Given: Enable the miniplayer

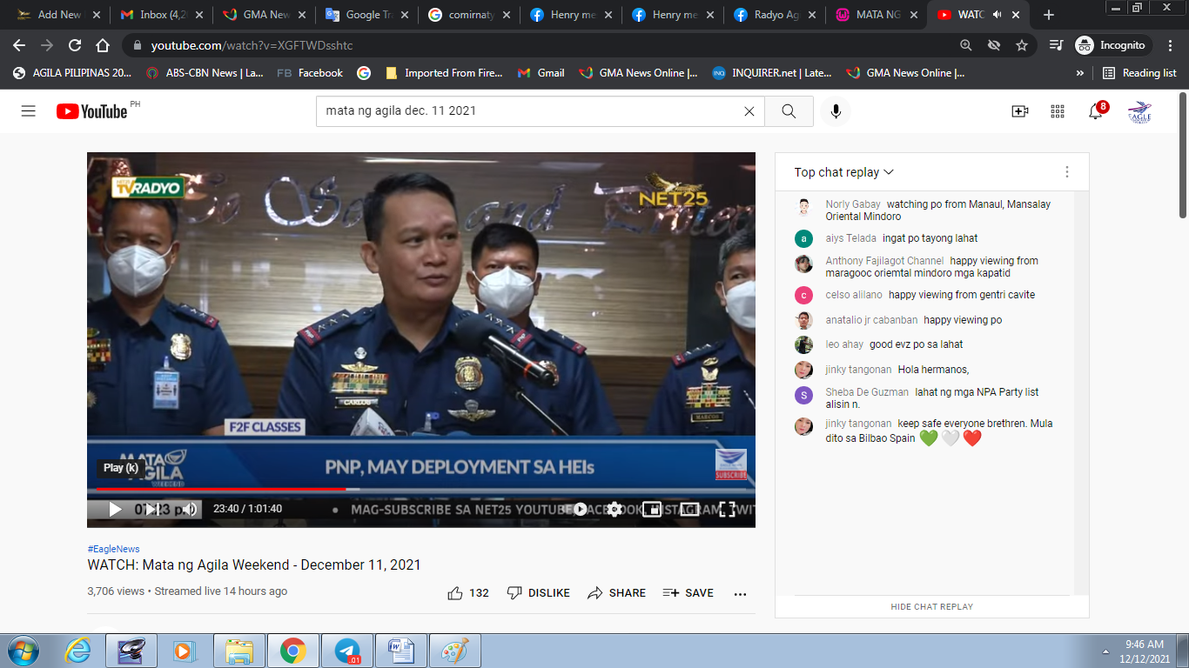Looking at the screenshot, I should (x=651, y=510).
